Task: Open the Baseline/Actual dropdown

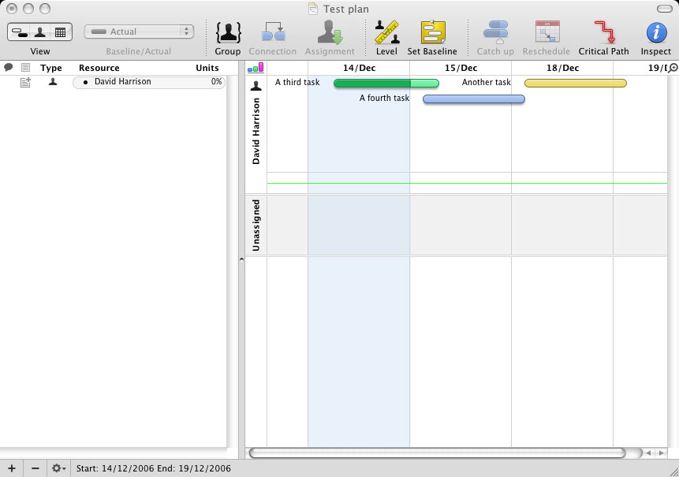Action: pyautogui.click(x=139, y=32)
